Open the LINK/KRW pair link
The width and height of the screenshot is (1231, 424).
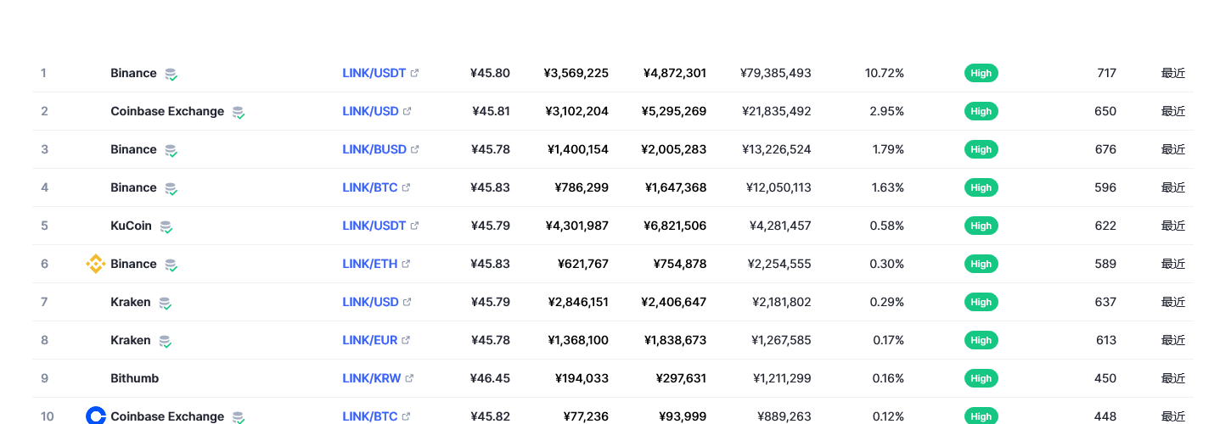(x=372, y=378)
